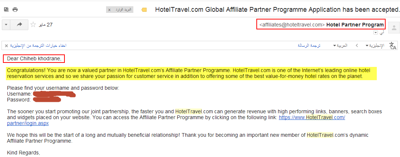Click the reply arrow button

pos(20,25)
